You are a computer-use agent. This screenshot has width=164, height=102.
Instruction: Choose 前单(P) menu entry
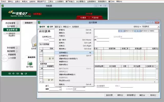click(x=74, y=43)
